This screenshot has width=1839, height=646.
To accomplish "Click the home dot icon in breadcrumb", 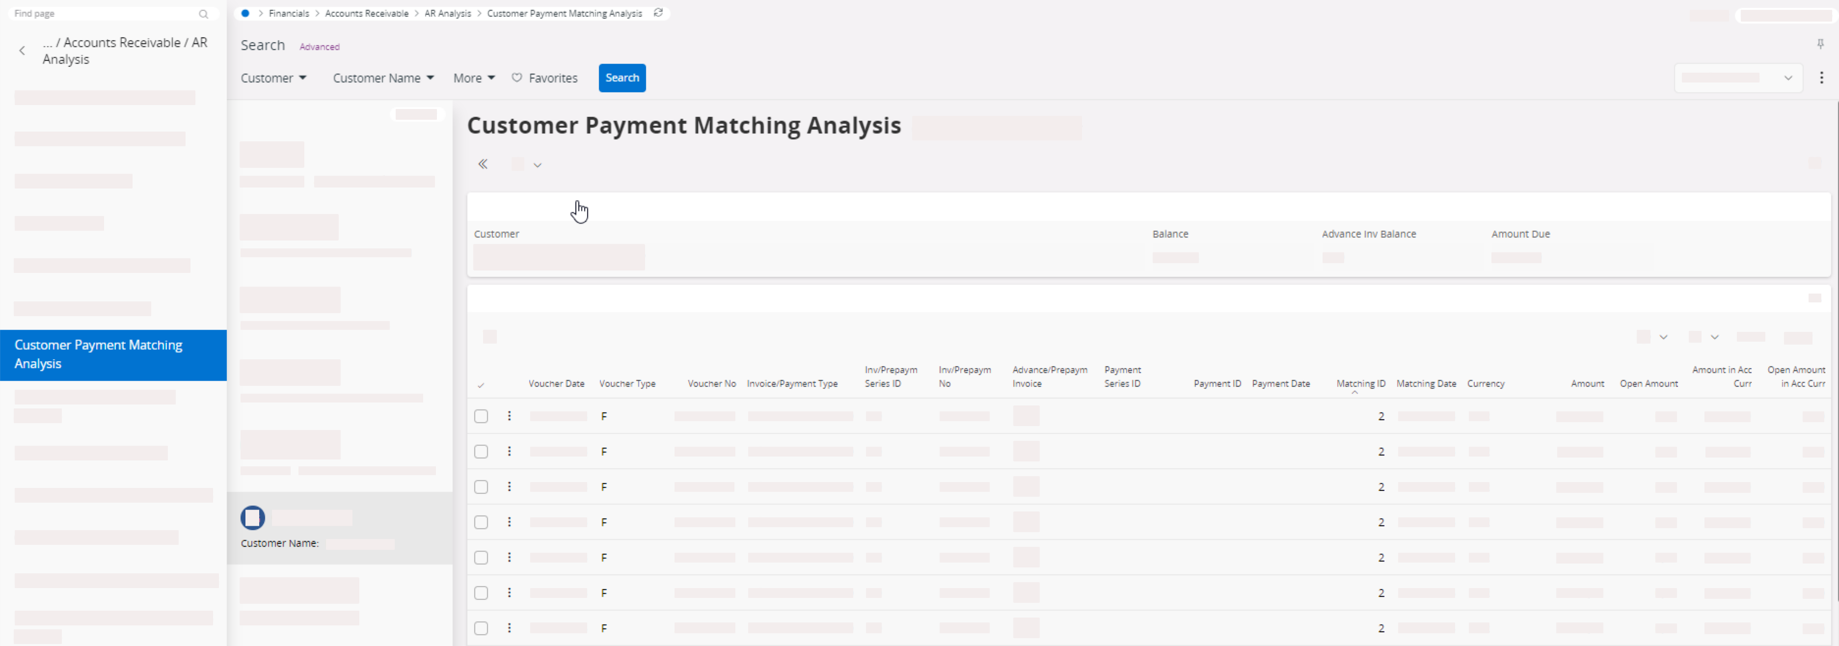I will (245, 13).
